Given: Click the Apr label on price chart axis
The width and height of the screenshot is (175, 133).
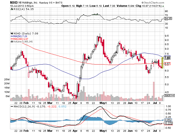Looking at the screenshot, I should coord(75,103).
